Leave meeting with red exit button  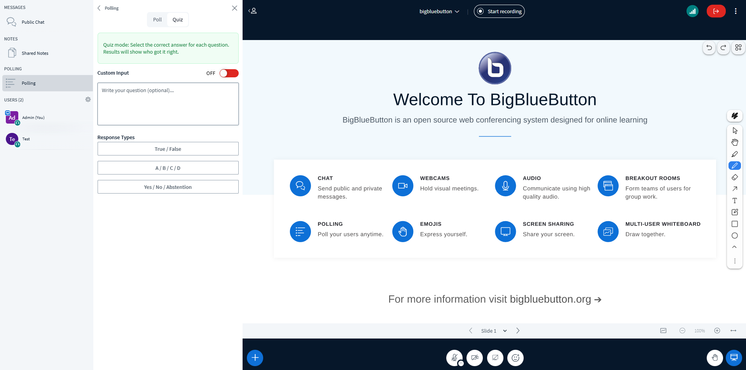click(x=716, y=11)
